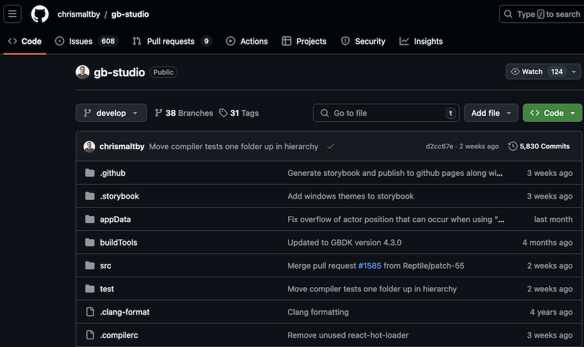Click commit hash d2cc67e
Image resolution: width=584 pixels, height=347 pixels.
coord(440,146)
